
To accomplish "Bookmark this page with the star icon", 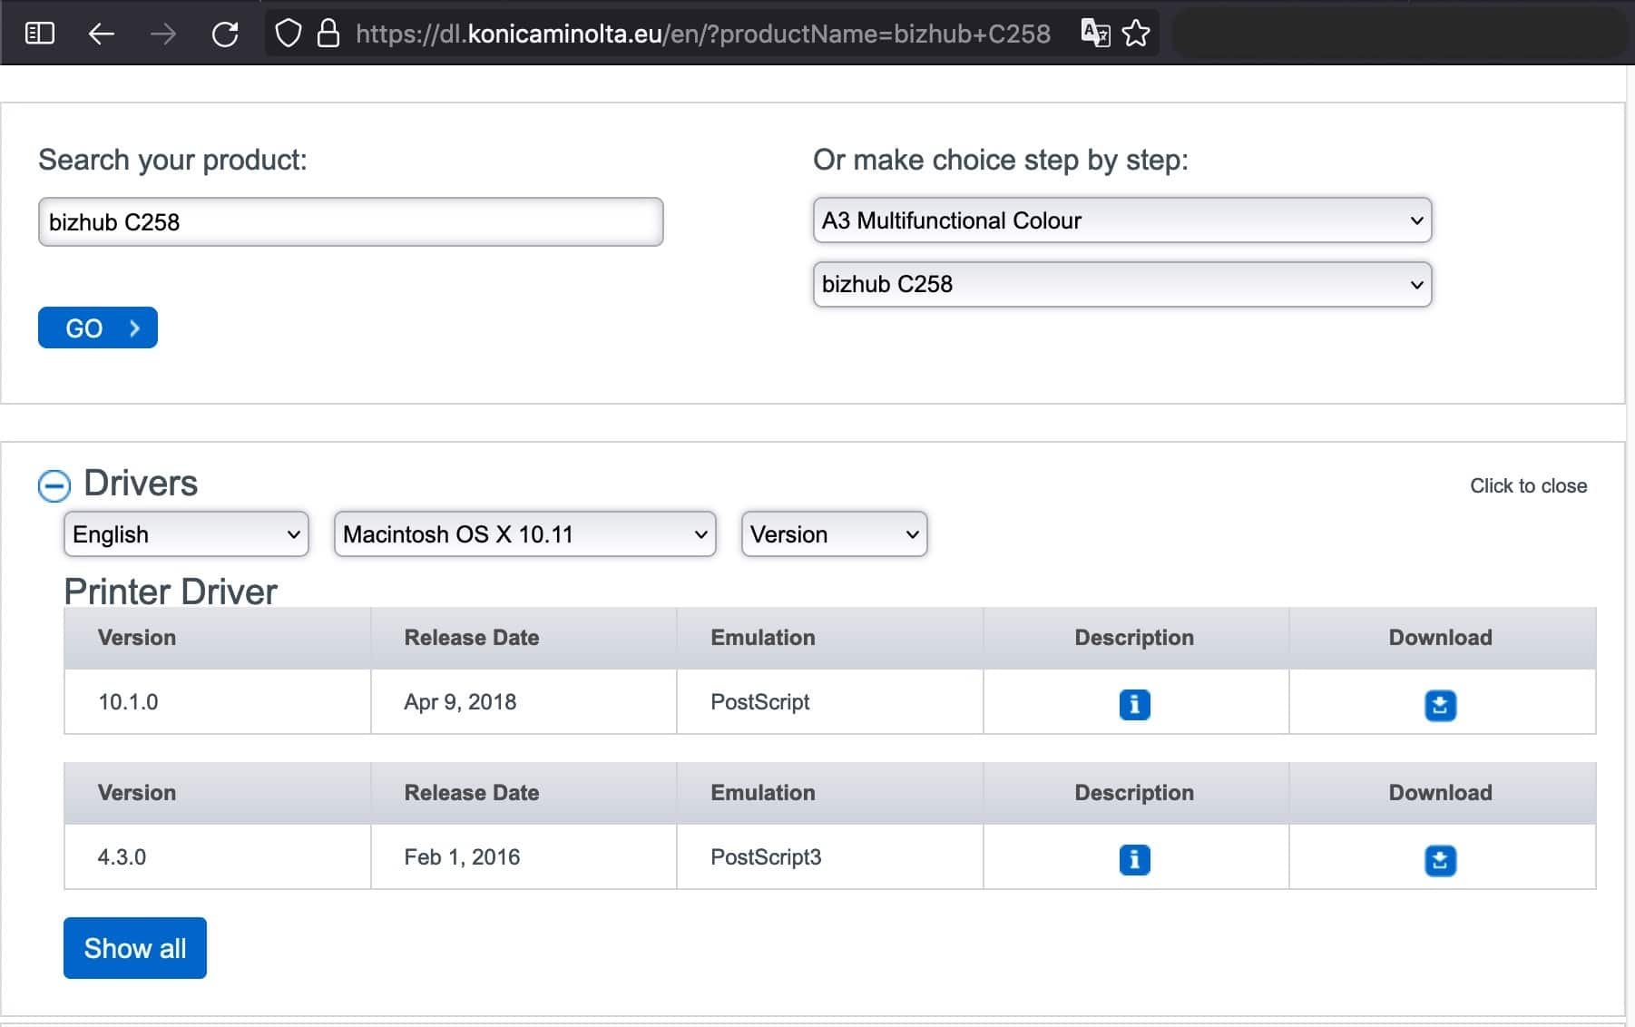I will pyautogui.click(x=1136, y=34).
